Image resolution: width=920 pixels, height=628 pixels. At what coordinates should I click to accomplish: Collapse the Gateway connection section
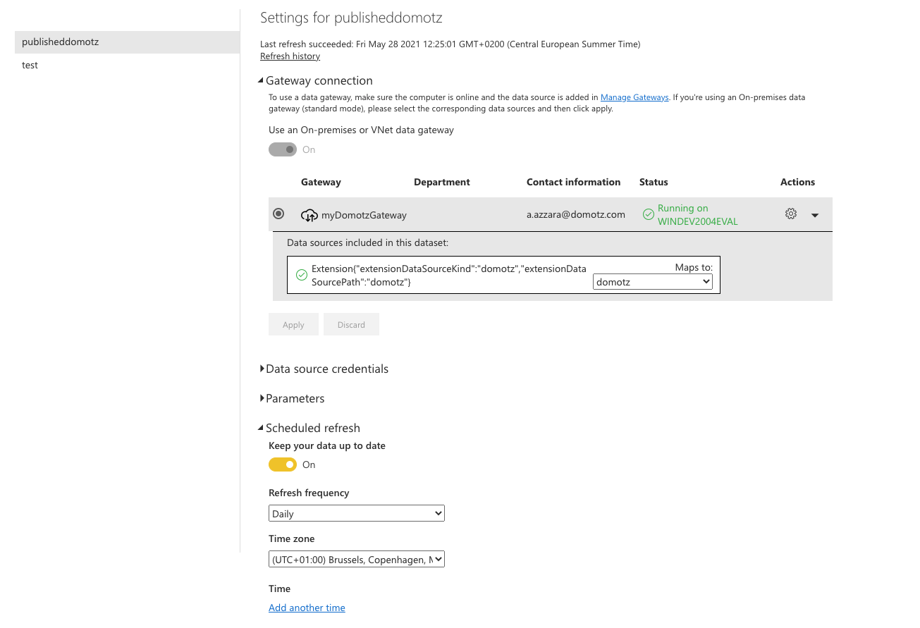click(x=317, y=80)
